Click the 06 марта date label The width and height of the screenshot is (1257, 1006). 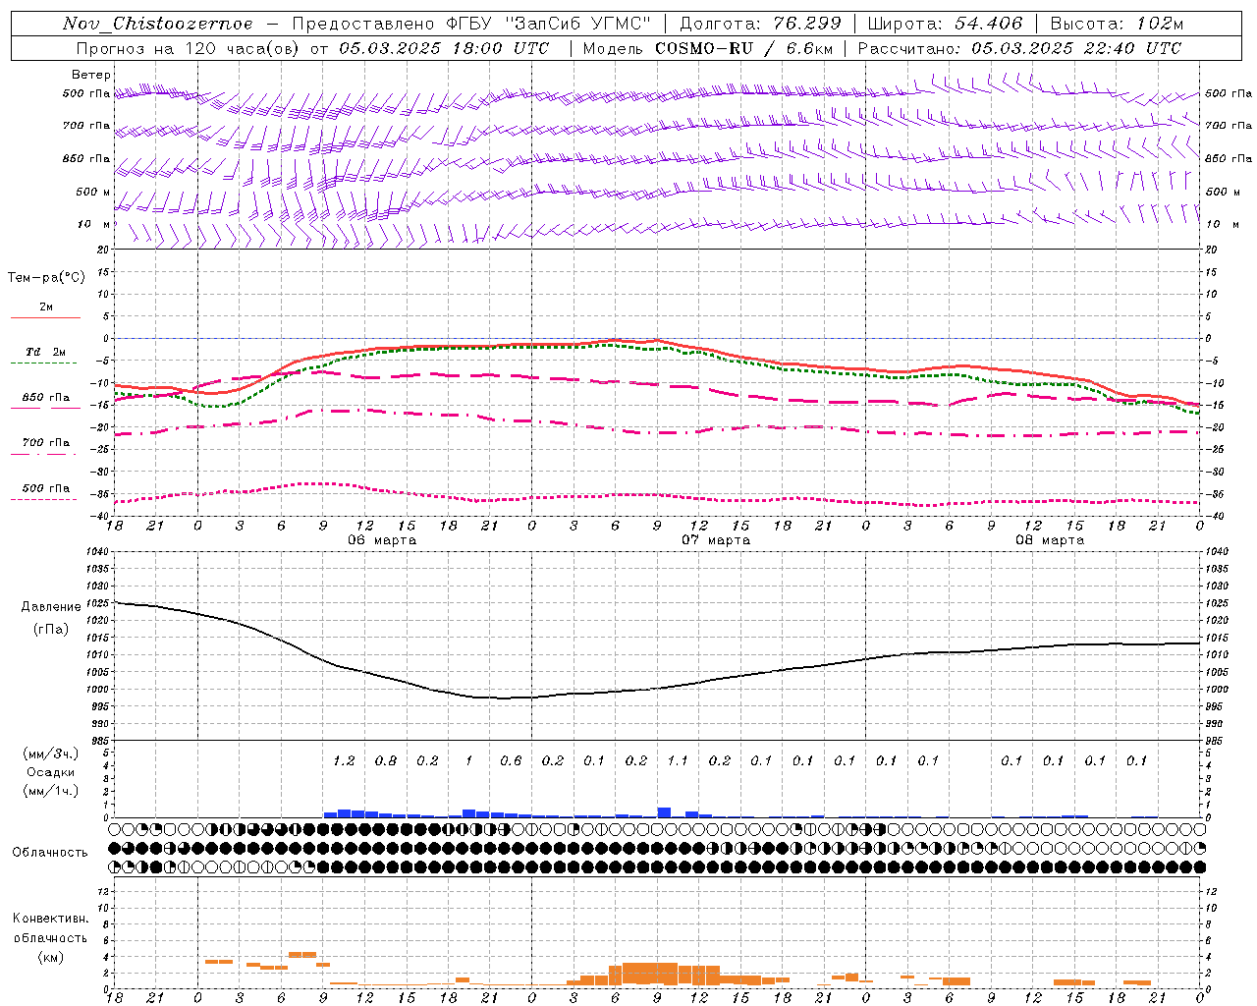[382, 540]
